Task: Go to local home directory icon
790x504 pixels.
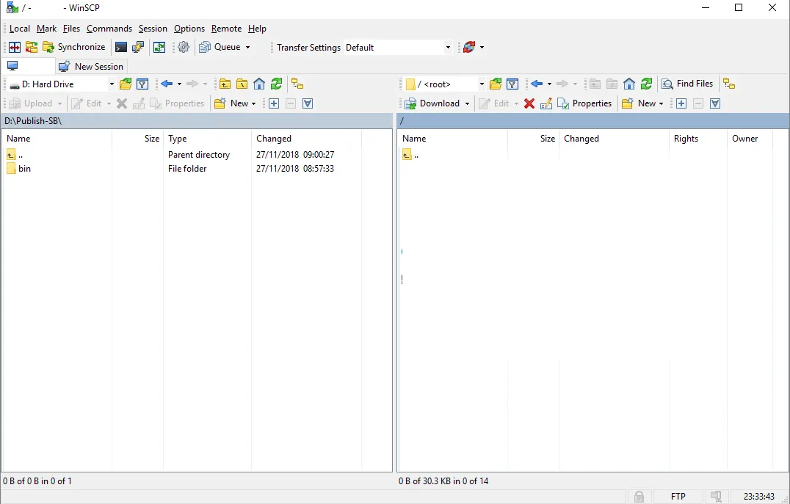Action: [x=259, y=84]
